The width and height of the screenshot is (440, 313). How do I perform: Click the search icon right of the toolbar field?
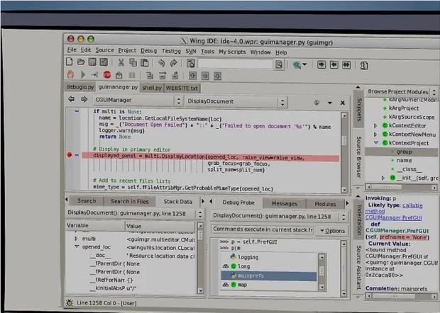point(279,64)
